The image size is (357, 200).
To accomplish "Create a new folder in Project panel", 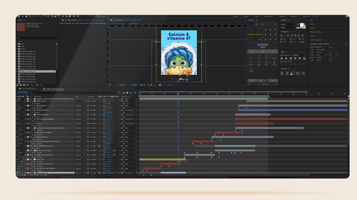I will tap(21, 85).
